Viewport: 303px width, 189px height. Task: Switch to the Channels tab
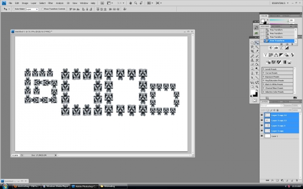click(275, 102)
